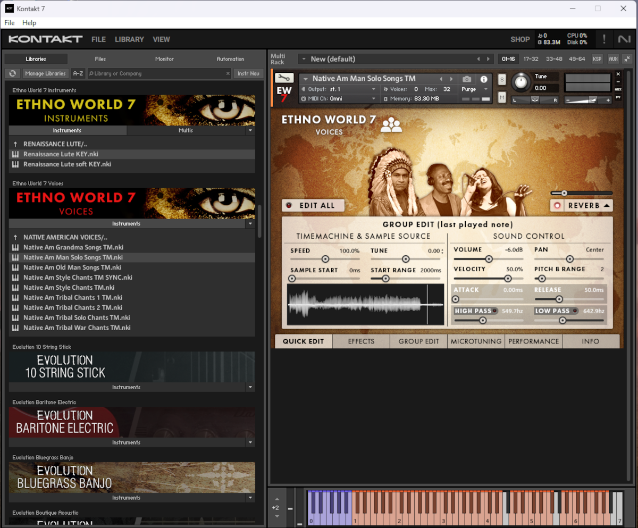
Task: Adjust the SPEED slider
Action: coord(325,259)
